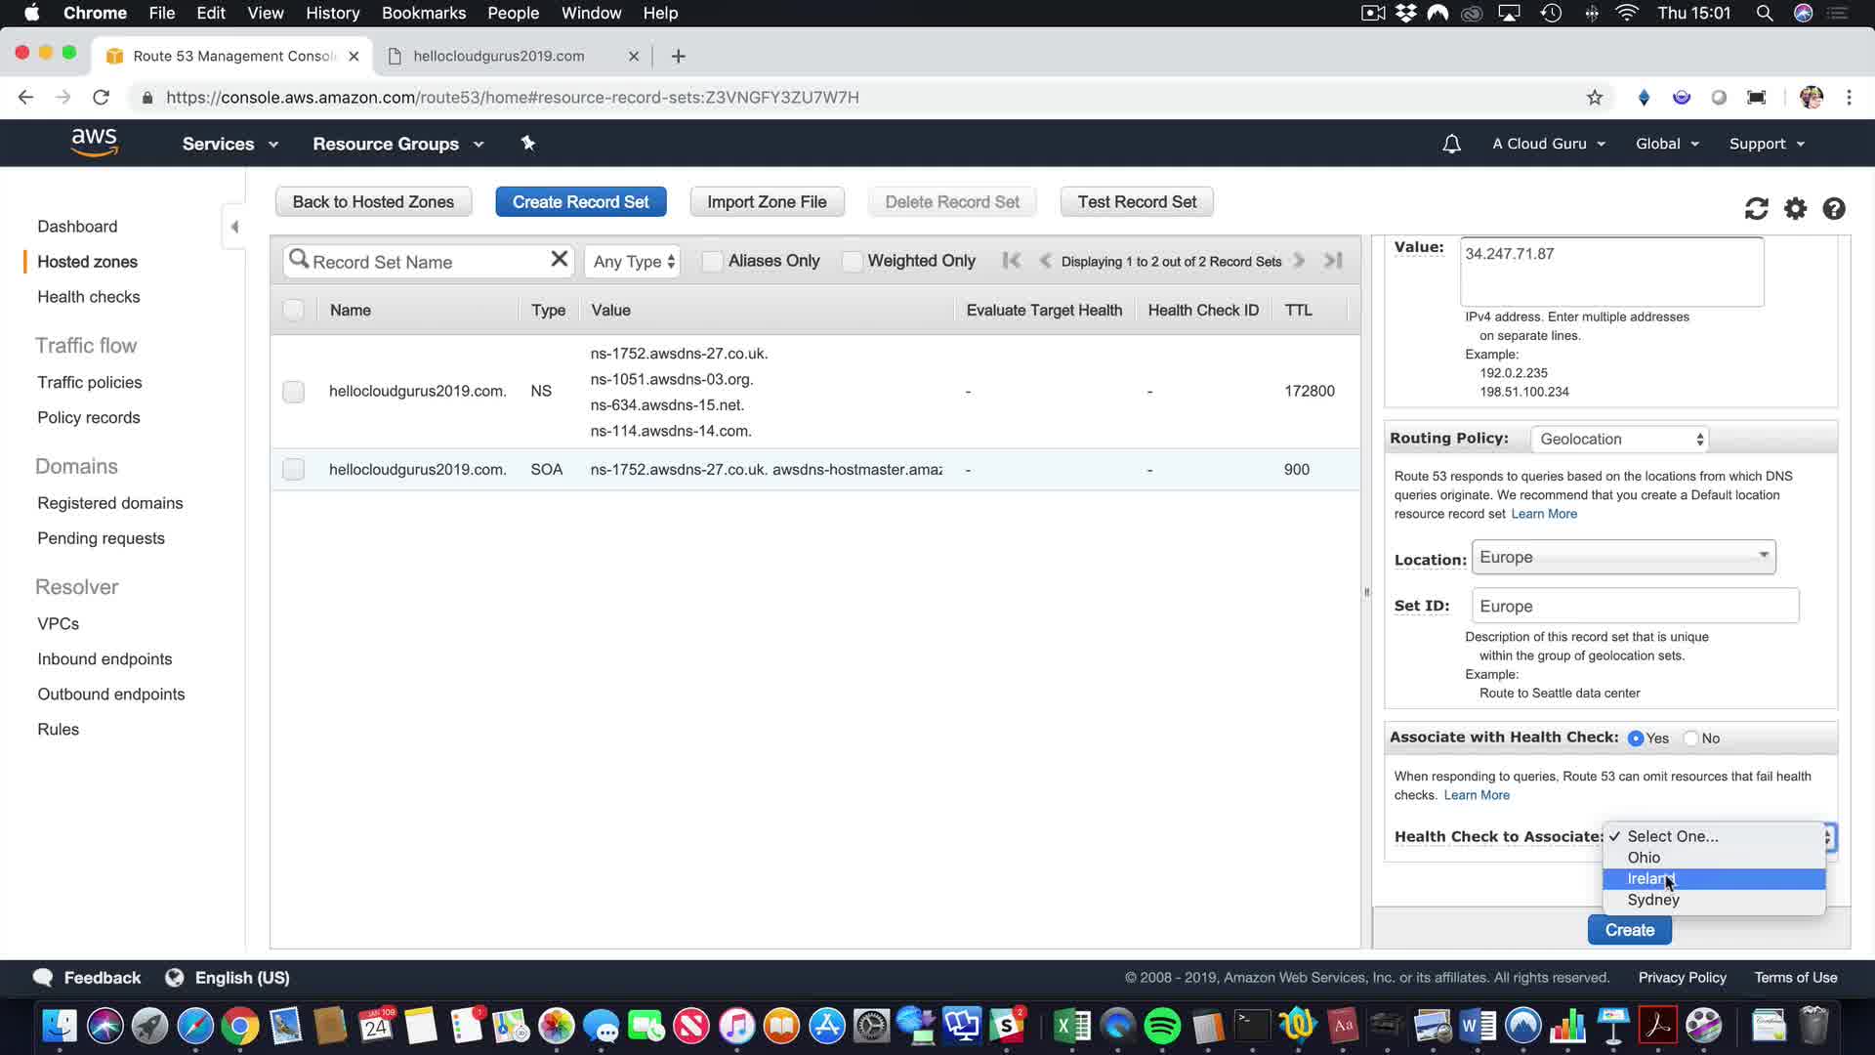Bookmark this page with star icon

pos(1594,97)
